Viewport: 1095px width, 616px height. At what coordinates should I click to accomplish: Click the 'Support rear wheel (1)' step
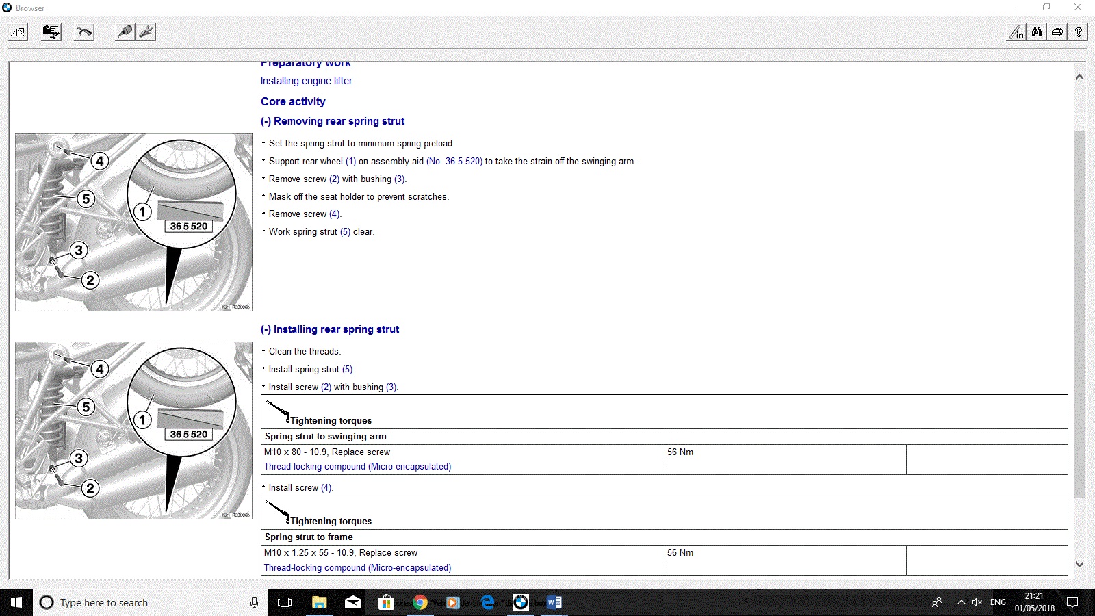452,162
